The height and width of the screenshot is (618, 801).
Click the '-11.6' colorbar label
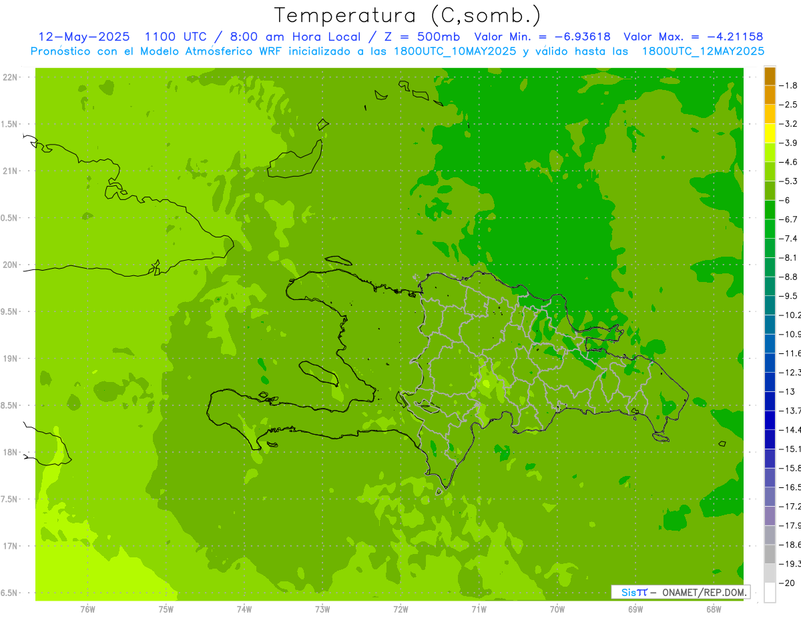tap(790, 353)
